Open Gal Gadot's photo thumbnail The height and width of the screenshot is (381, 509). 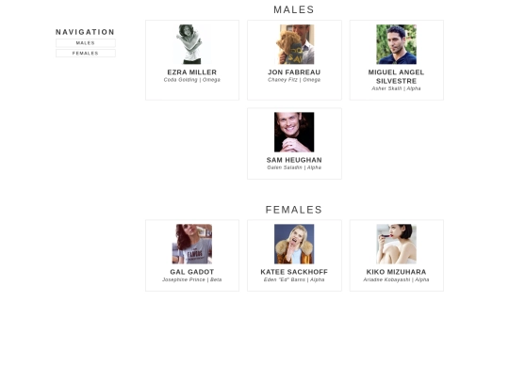pos(192,244)
